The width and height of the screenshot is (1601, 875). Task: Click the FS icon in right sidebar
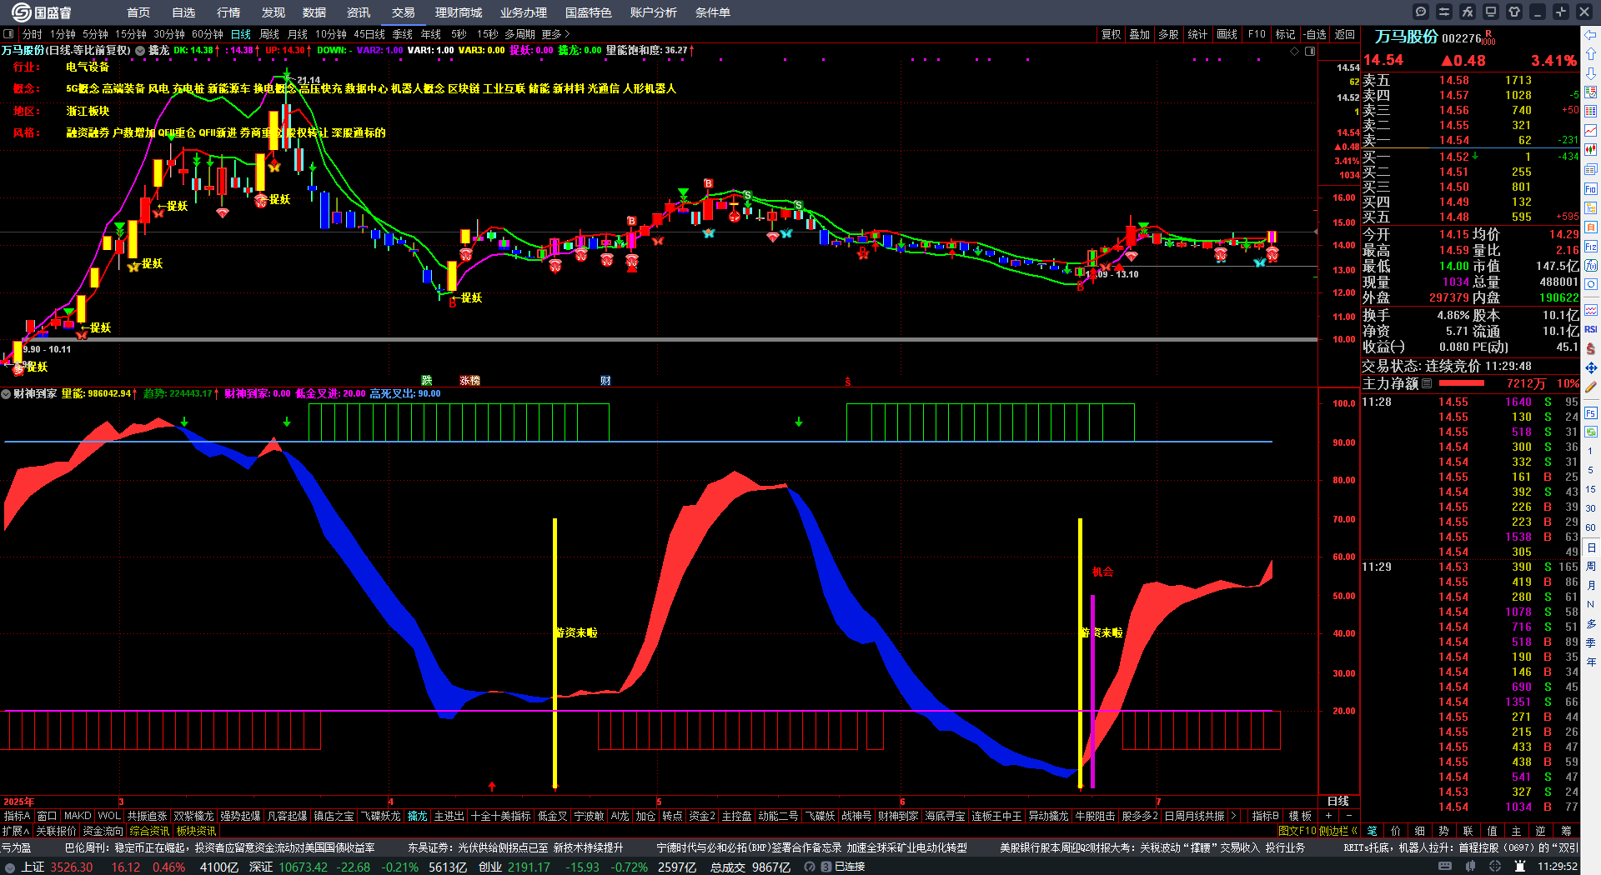[x=1591, y=412]
